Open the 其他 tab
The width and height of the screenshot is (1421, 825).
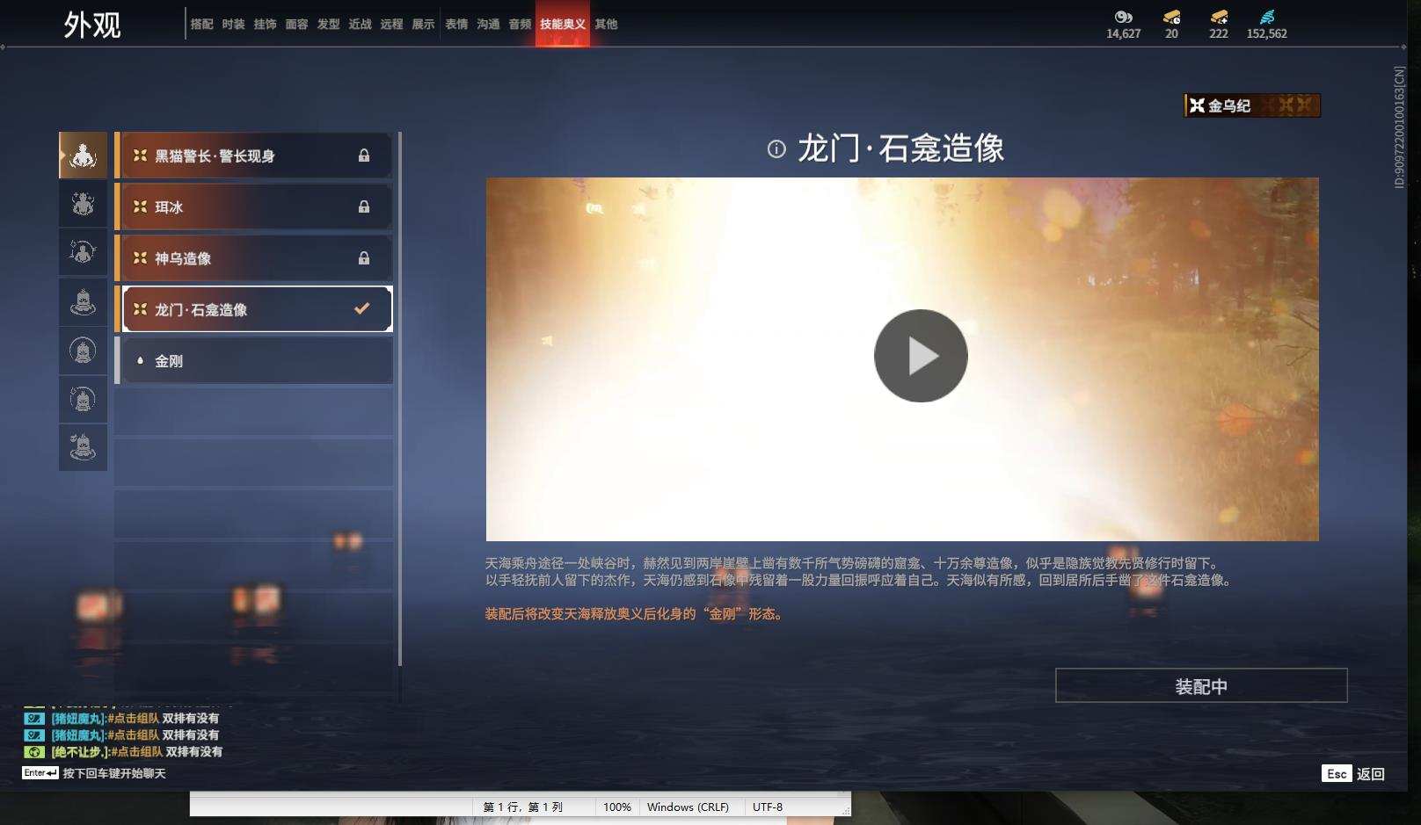click(x=606, y=25)
